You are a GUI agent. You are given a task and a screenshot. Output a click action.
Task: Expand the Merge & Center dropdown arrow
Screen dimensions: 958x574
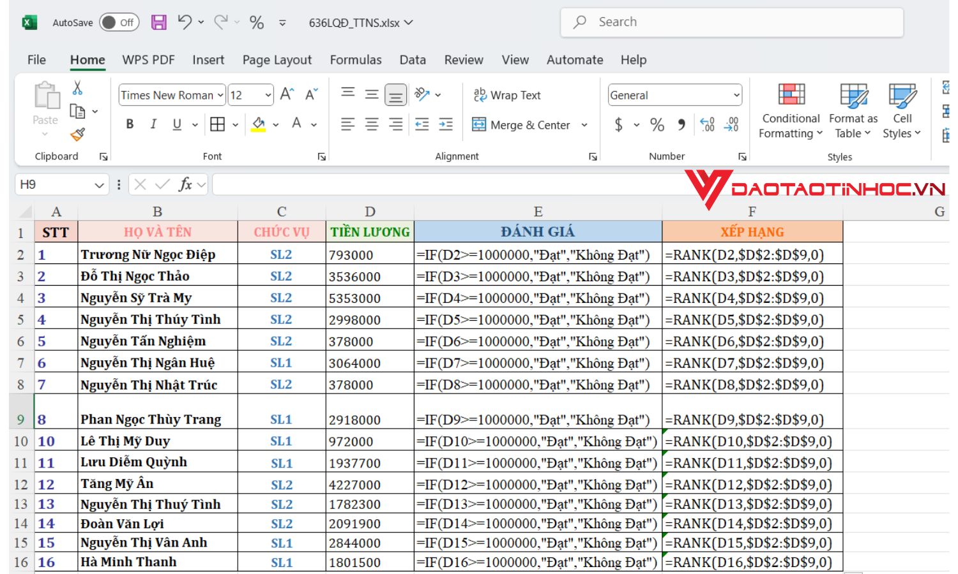584,125
